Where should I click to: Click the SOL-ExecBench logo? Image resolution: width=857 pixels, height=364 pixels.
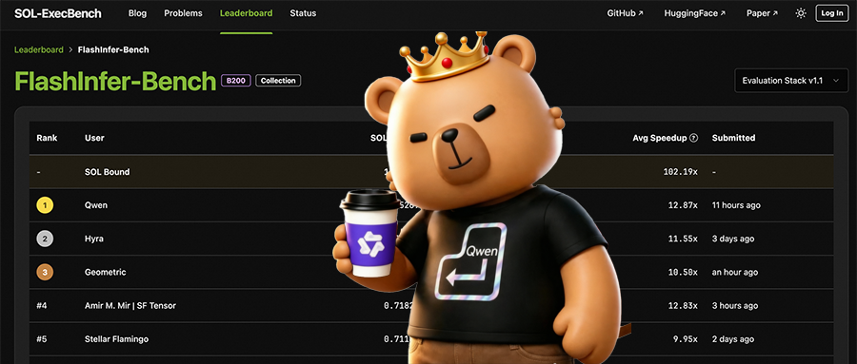(x=58, y=13)
